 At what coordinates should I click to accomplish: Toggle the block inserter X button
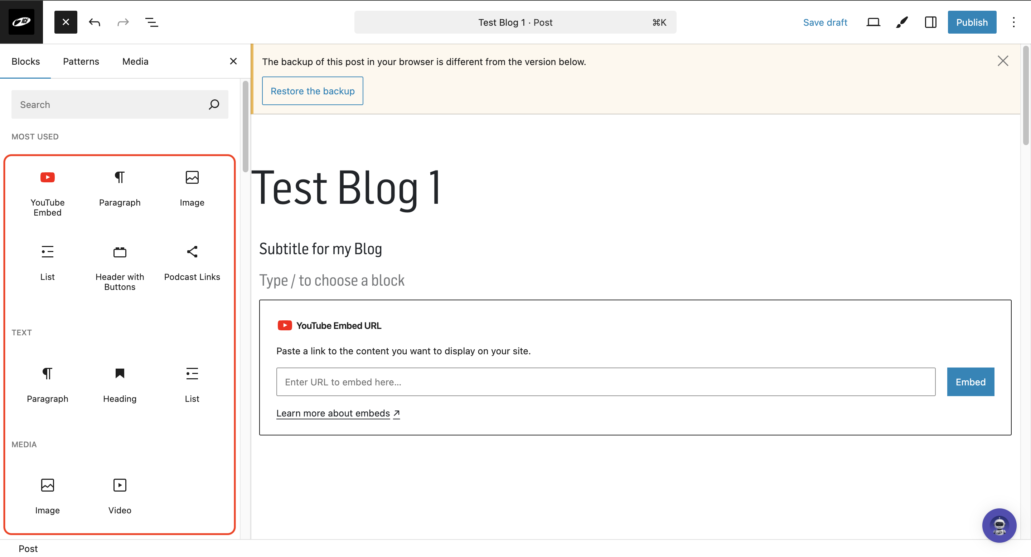tap(66, 23)
